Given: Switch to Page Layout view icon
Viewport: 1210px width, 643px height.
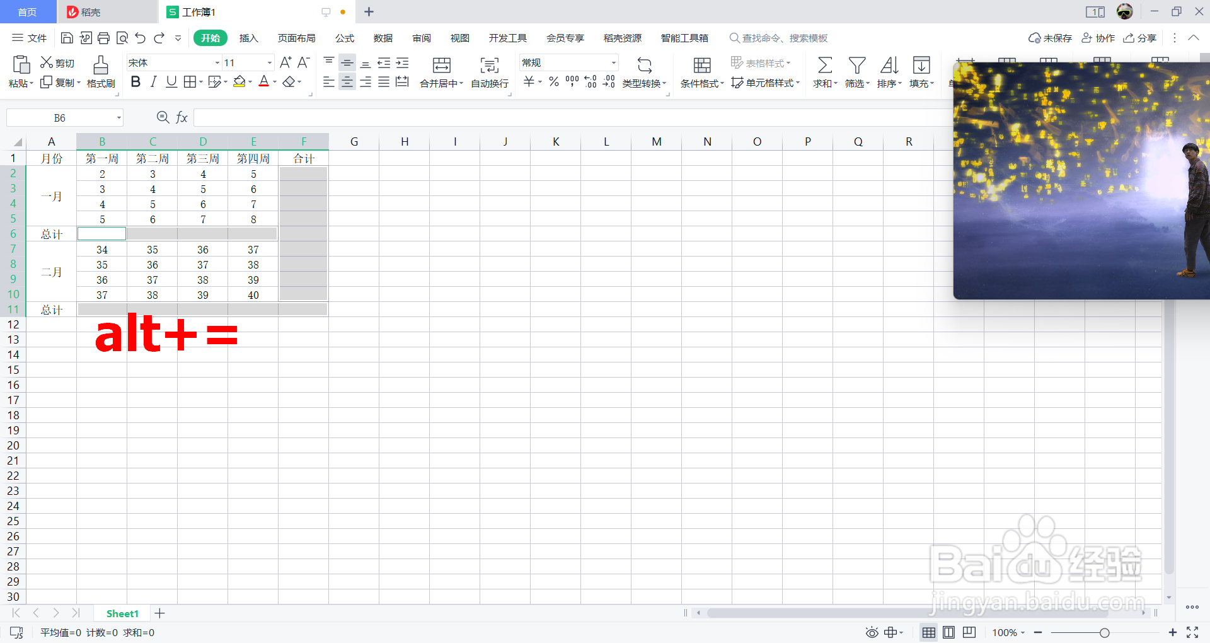Looking at the screenshot, I should click(x=948, y=632).
